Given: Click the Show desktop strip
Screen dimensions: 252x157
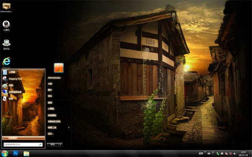Looking at the screenshot, I should coord(251,154).
